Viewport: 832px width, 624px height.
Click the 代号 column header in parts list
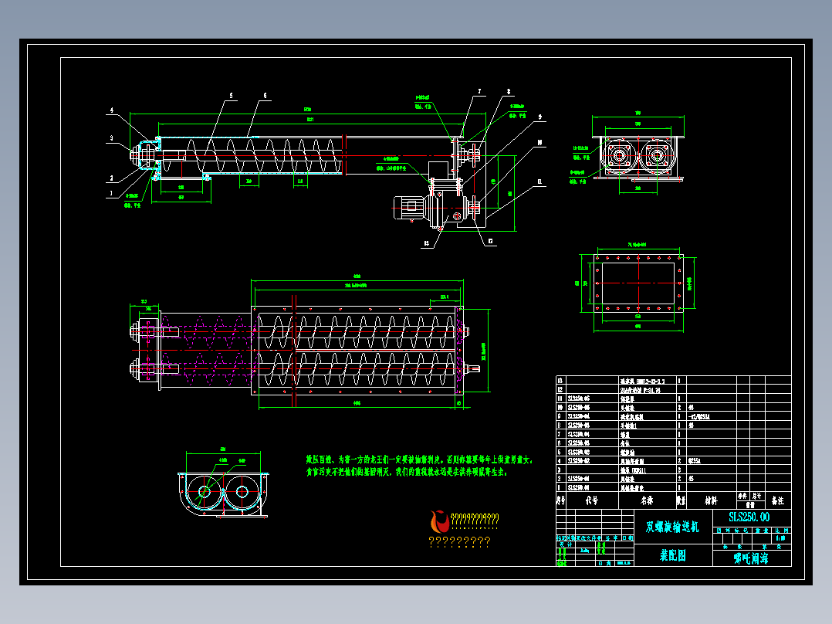(x=592, y=500)
